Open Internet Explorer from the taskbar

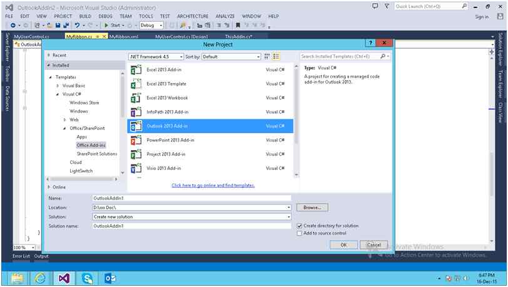coord(40,278)
